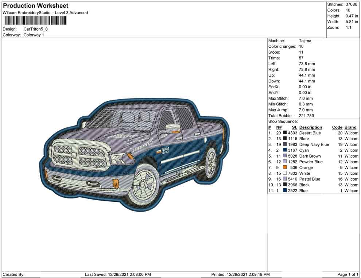Image resolution: width=361 pixels, height=278 pixels.
Task: Click the St. column header
Action: click(294, 127)
